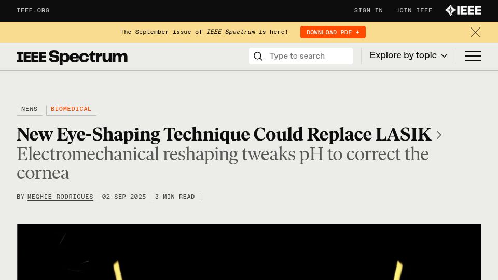Click the article hero image

pos(249,252)
